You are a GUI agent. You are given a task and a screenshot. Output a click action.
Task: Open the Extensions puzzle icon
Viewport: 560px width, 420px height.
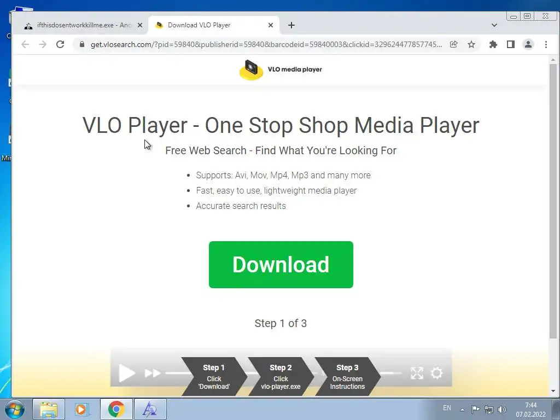(x=493, y=44)
